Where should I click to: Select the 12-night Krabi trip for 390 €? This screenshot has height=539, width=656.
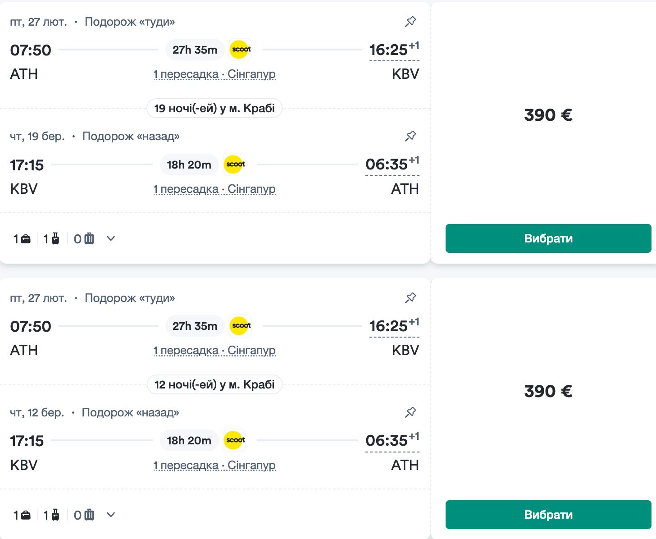click(x=548, y=515)
